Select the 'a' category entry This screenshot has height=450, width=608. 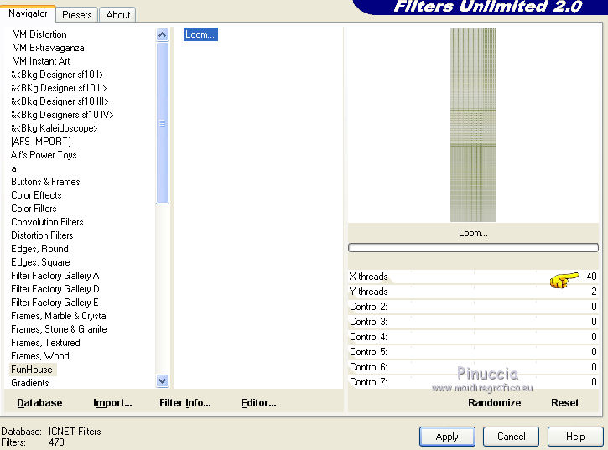[x=13, y=168]
